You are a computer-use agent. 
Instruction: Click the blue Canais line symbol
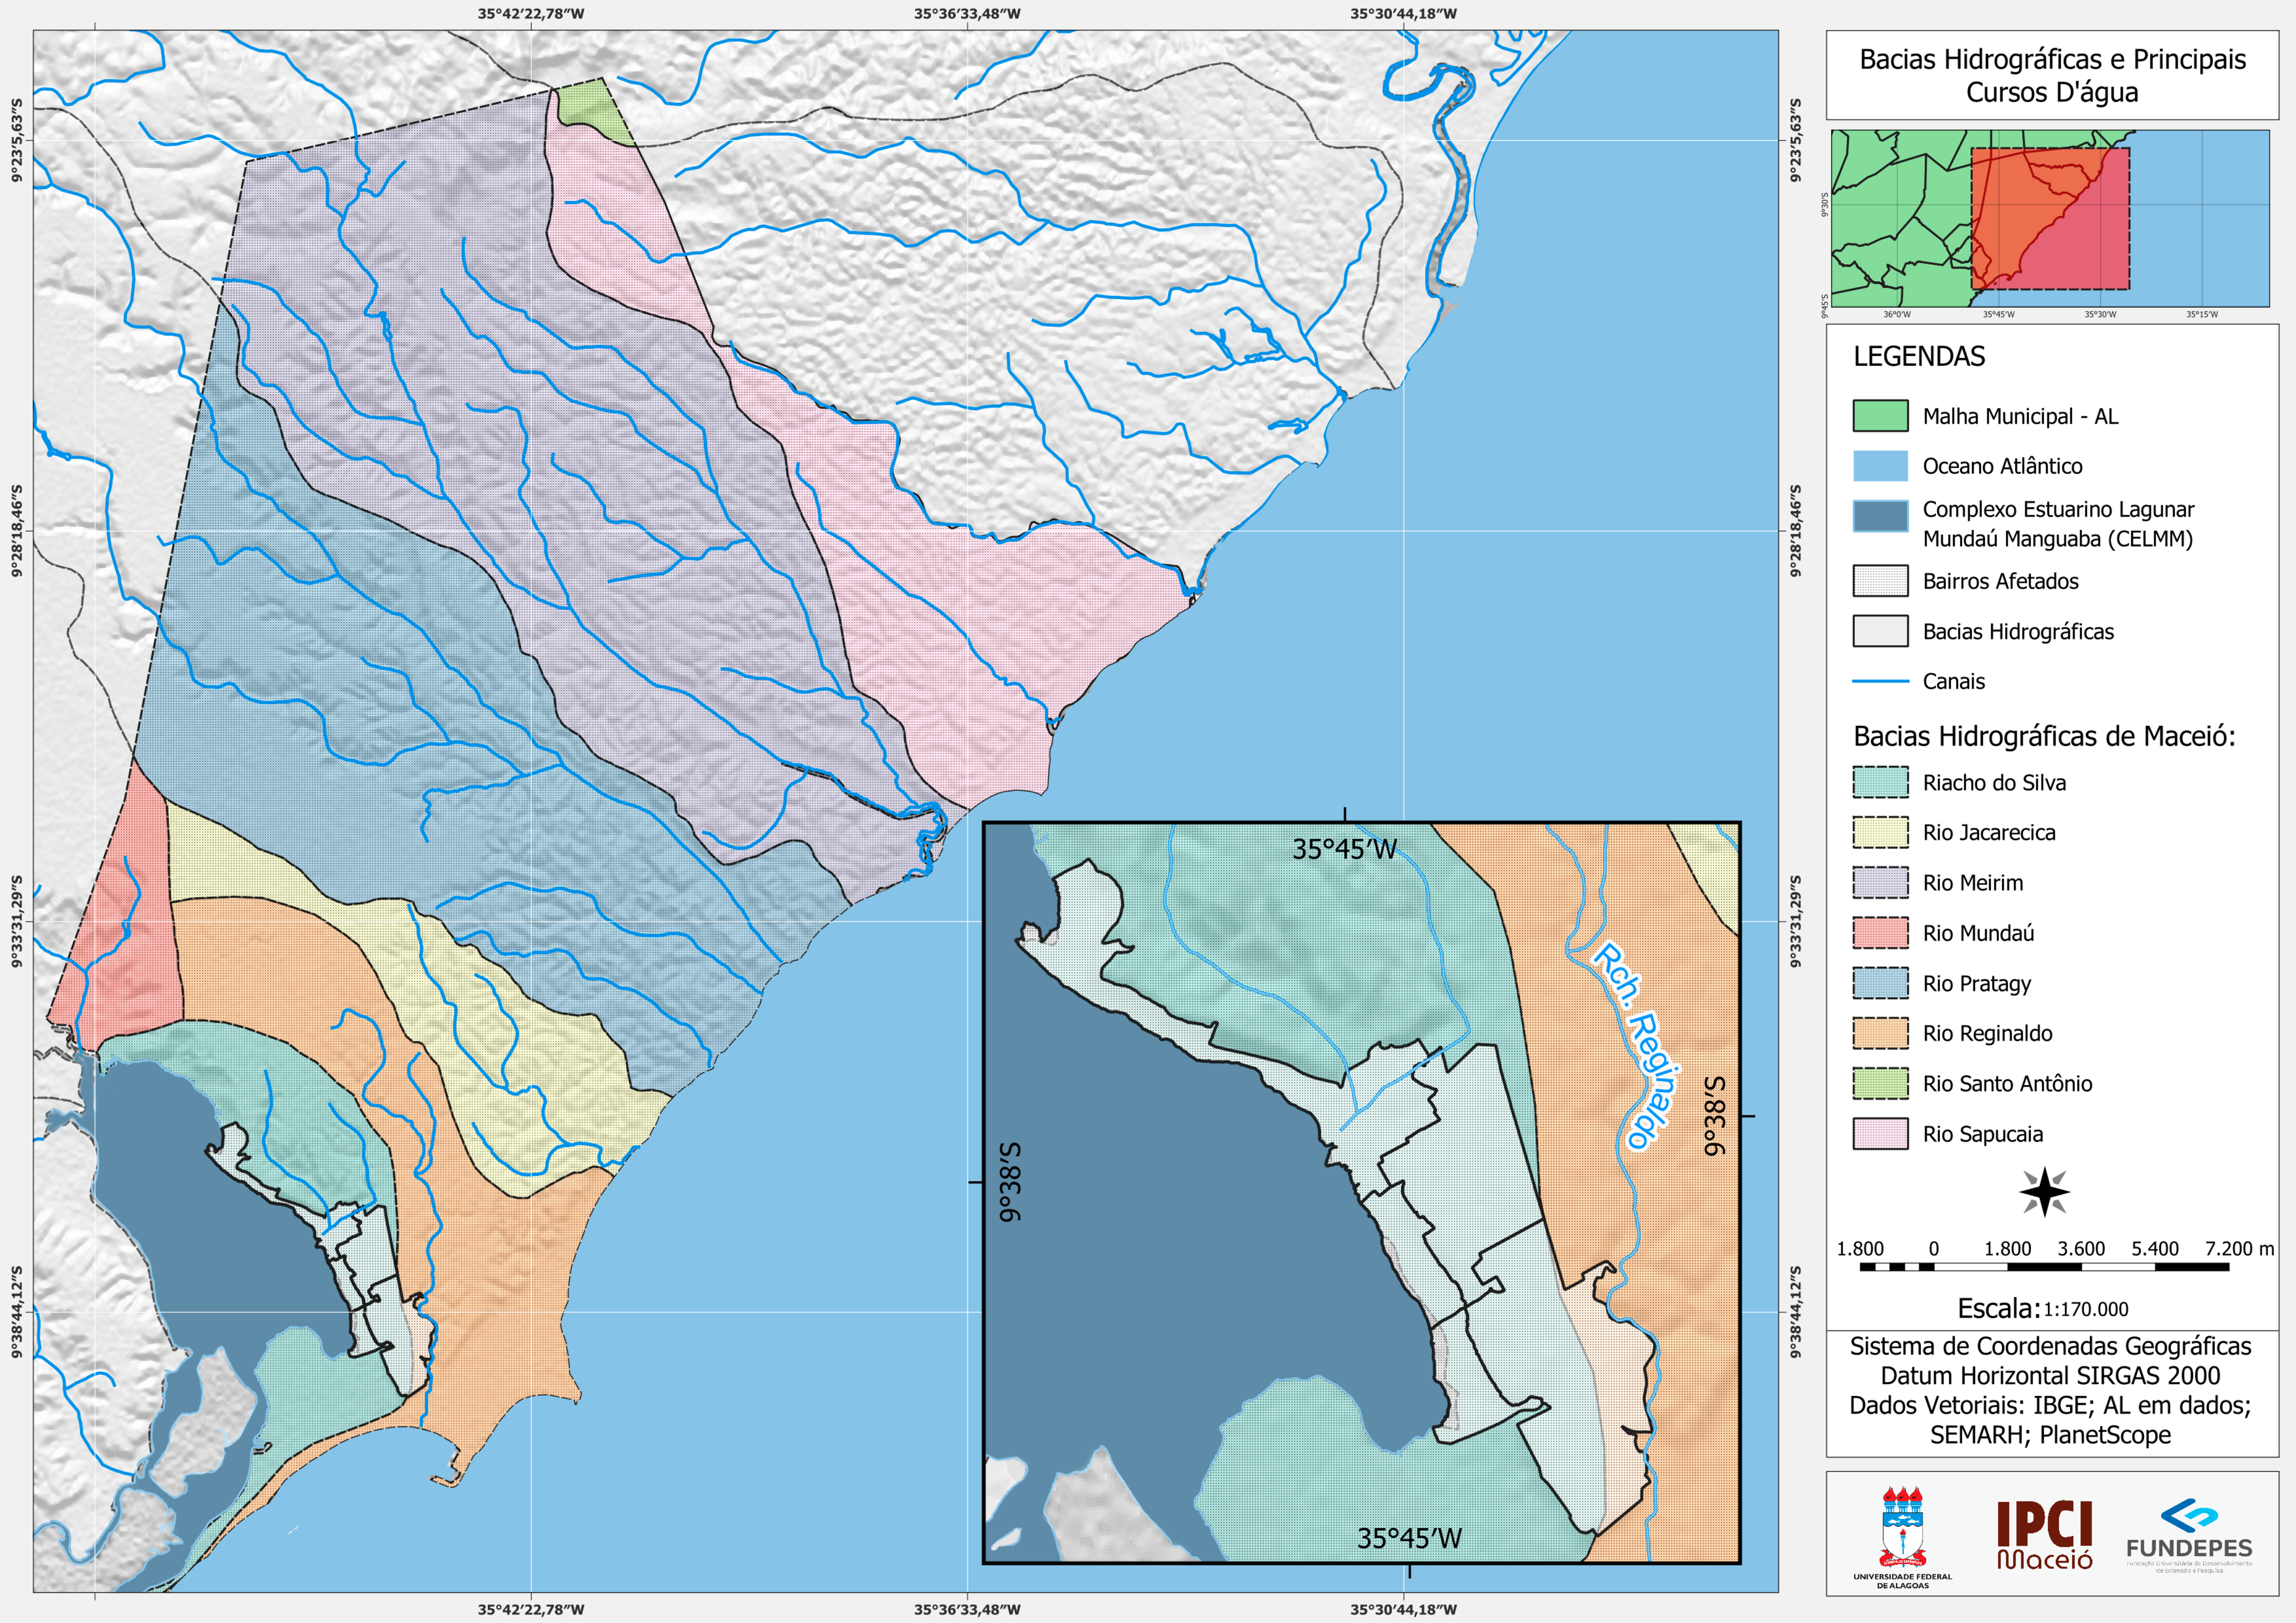1880,681
